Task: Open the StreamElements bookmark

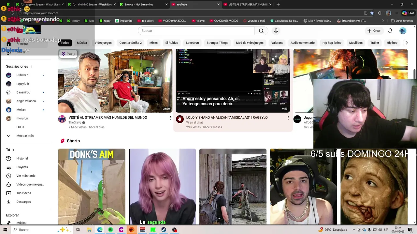Action: click(351, 21)
